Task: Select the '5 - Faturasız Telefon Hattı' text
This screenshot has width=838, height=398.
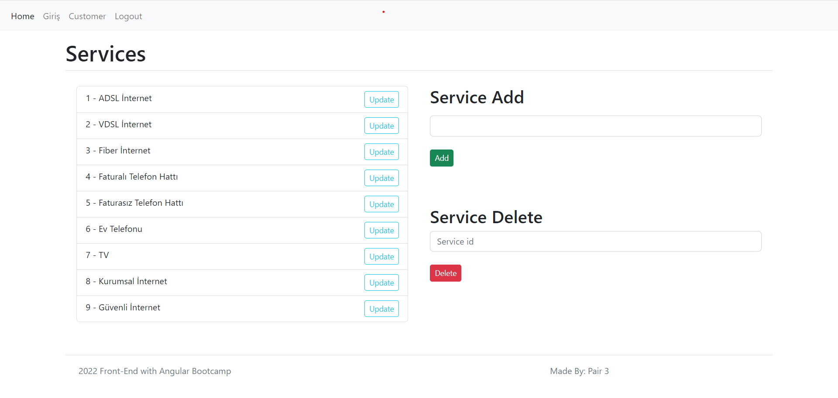Action: point(134,203)
